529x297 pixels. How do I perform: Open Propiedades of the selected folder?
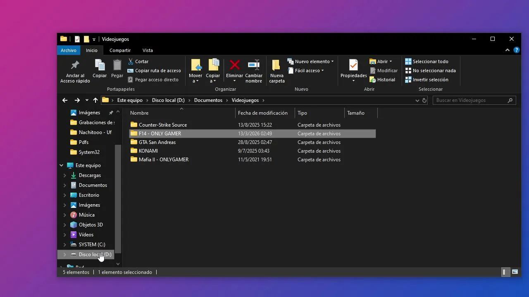pyautogui.click(x=353, y=71)
